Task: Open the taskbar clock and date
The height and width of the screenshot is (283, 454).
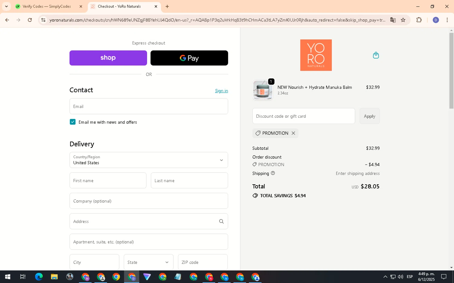Action: click(426, 277)
